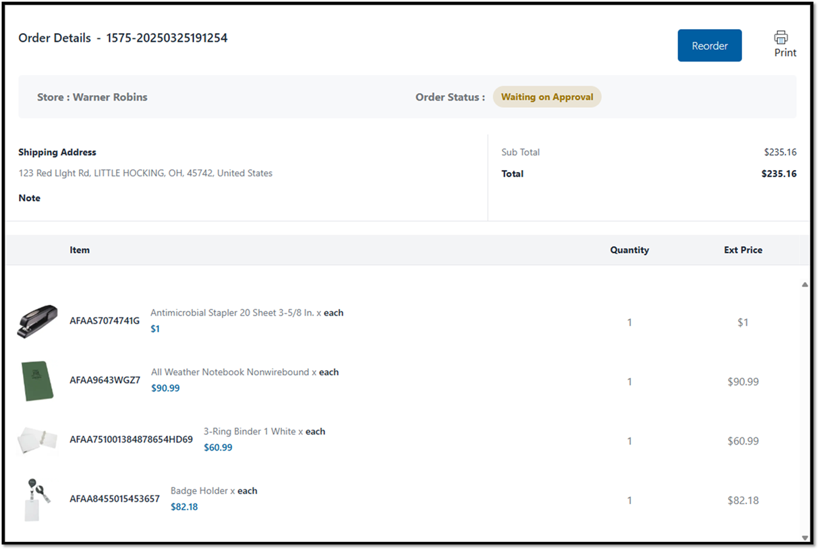This screenshot has width=819, height=550.
Task: Open the Antimicrobial Stapler item name
Action: point(235,313)
